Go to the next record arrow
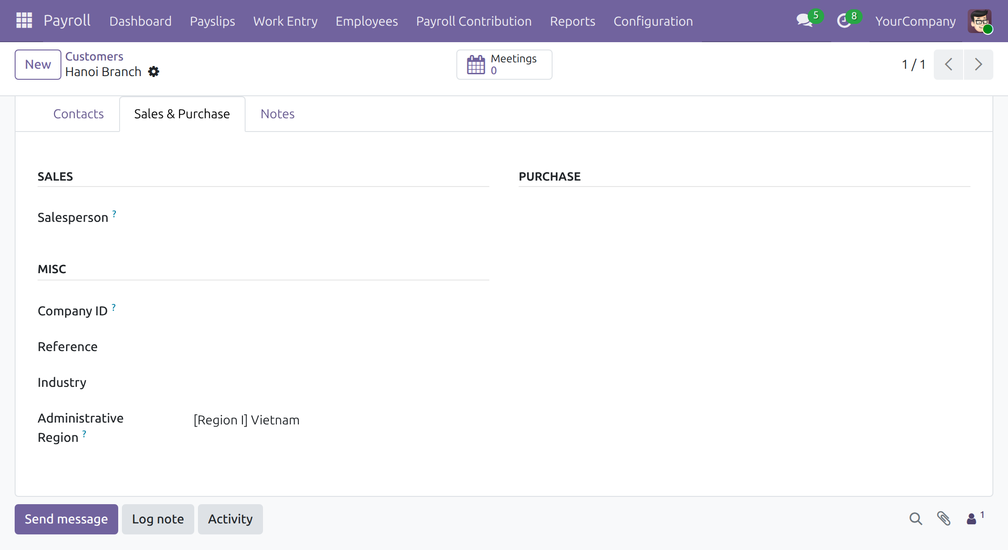The width and height of the screenshot is (1008, 550). tap(978, 65)
